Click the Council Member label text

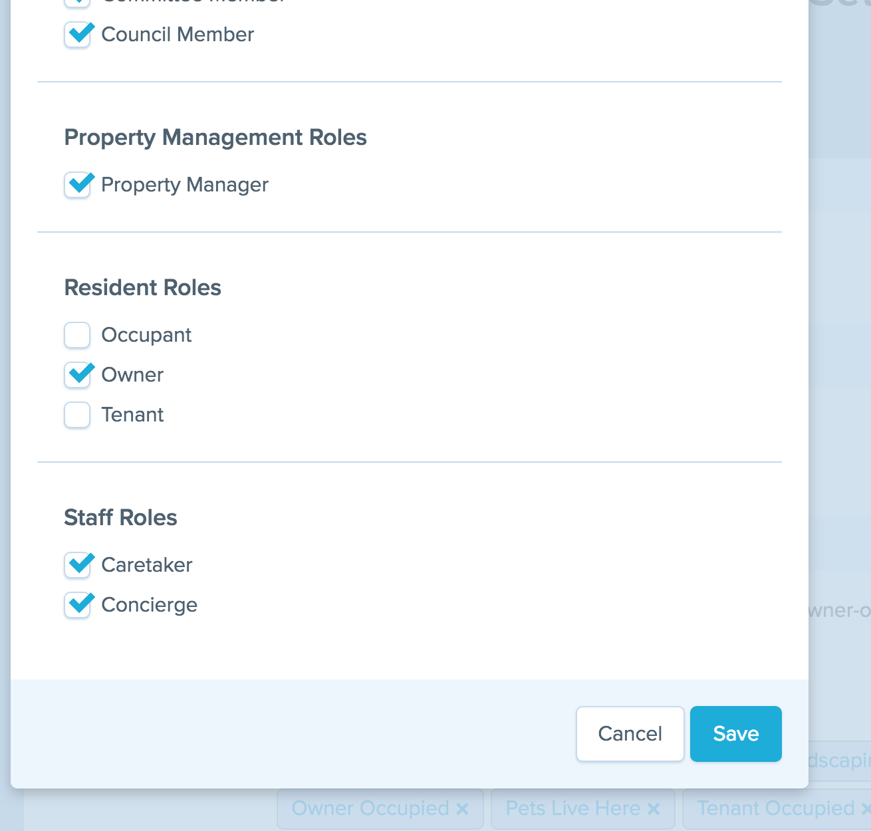178,35
